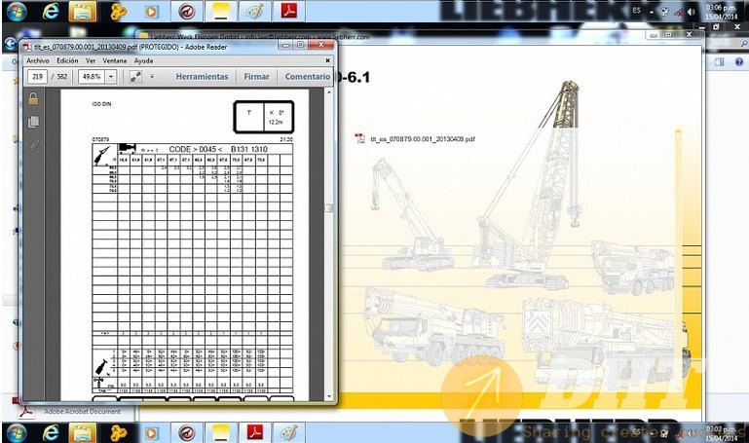
Task: Open Windows Explorer from the bottom taskbar
Action: tap(83, 433)
